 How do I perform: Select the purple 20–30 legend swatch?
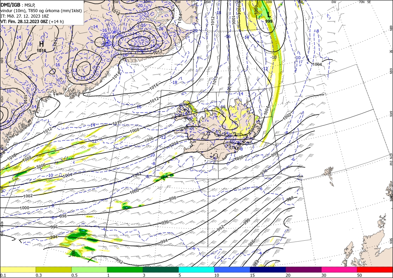pyautogui.click(x=303, y=269)
